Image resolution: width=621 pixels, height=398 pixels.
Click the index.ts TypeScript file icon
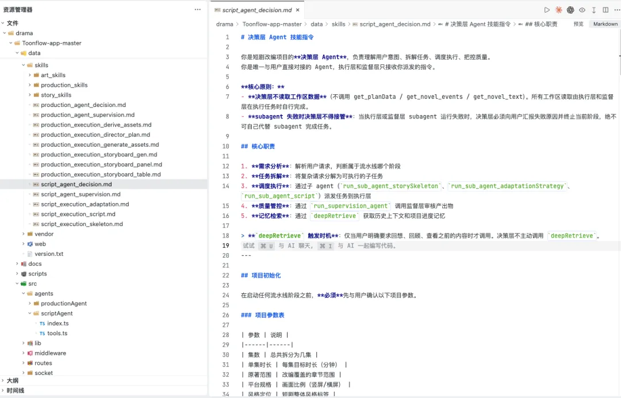click(x=42, y=324)
